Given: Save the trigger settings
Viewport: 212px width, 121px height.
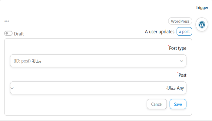Looking at the screenshot, I should point(178,104).
